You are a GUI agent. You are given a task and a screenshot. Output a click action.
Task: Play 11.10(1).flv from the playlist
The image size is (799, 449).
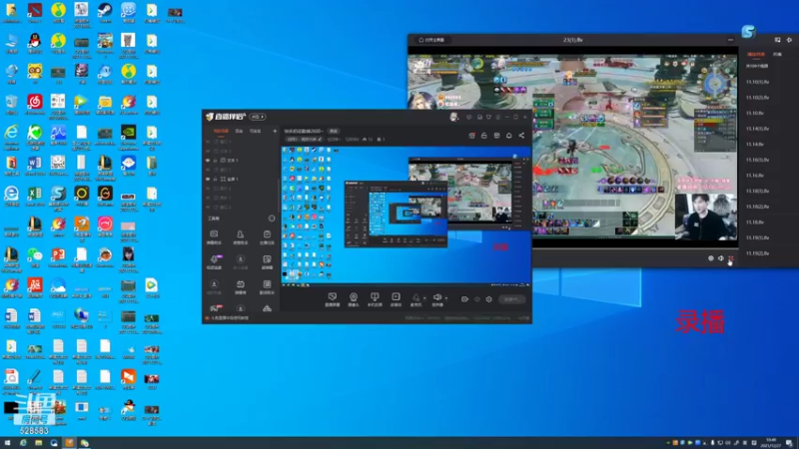(758, 82)
